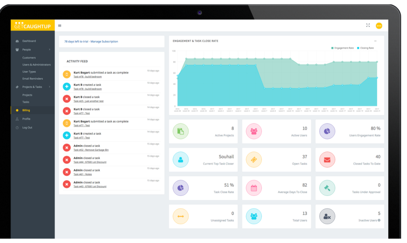Viewport: 407px width, 243px height.
Task: Click the Active Projects green icon
Action: click(x=181, y=131)
